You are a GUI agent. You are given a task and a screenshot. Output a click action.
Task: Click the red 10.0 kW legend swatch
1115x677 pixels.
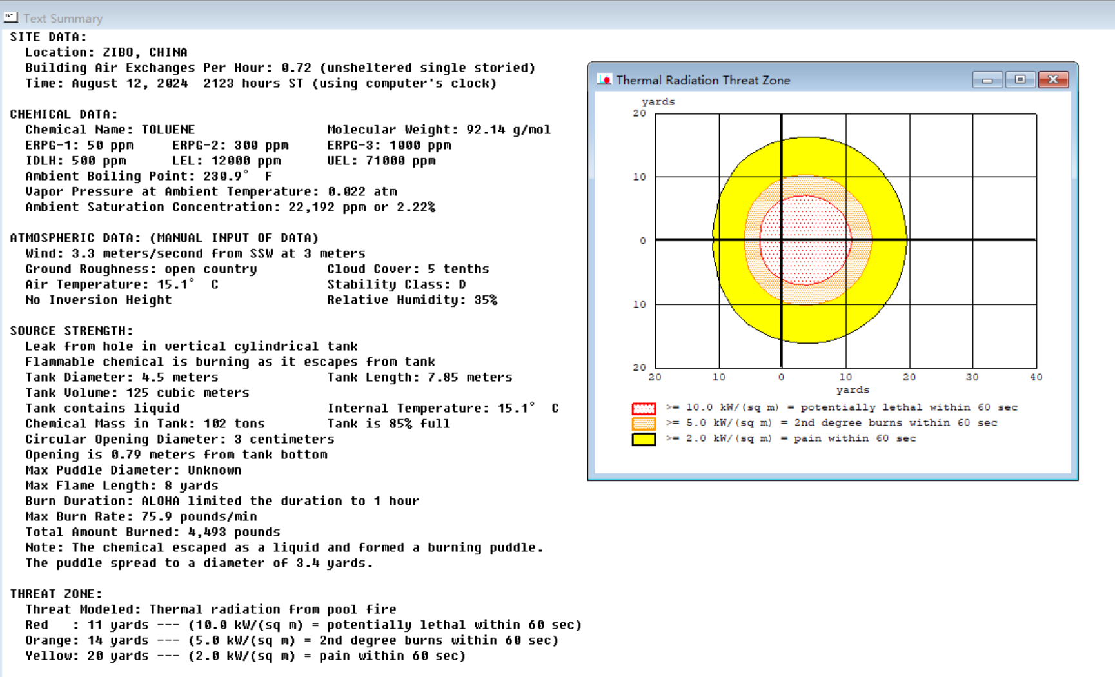coord(644,408)
